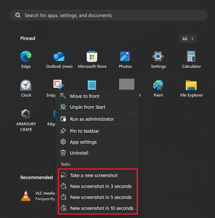Select Uninstall in context menu

click(97, 153)
